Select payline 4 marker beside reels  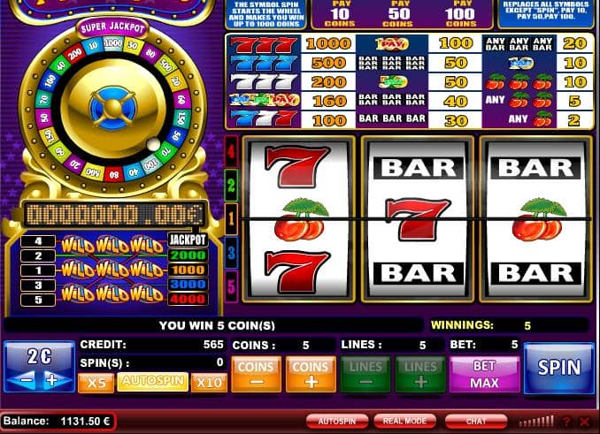click(x=231, y=152)
